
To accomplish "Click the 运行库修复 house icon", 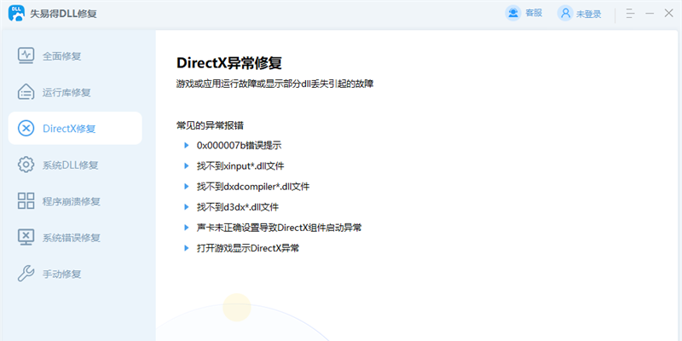I will point(26,92).
